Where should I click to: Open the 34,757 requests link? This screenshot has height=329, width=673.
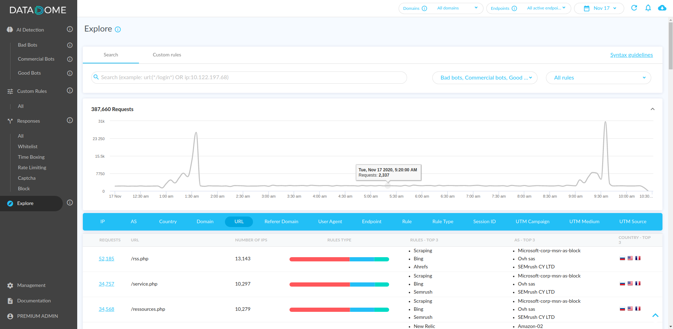click(106, 284)
